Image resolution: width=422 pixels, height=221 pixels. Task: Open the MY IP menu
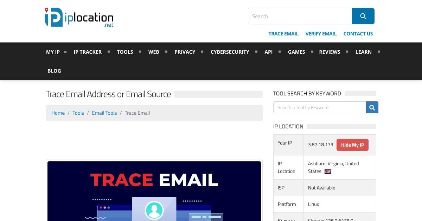(53, 52)
